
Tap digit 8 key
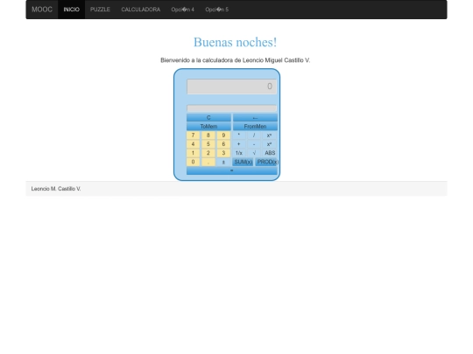click(x=208, y=135)
